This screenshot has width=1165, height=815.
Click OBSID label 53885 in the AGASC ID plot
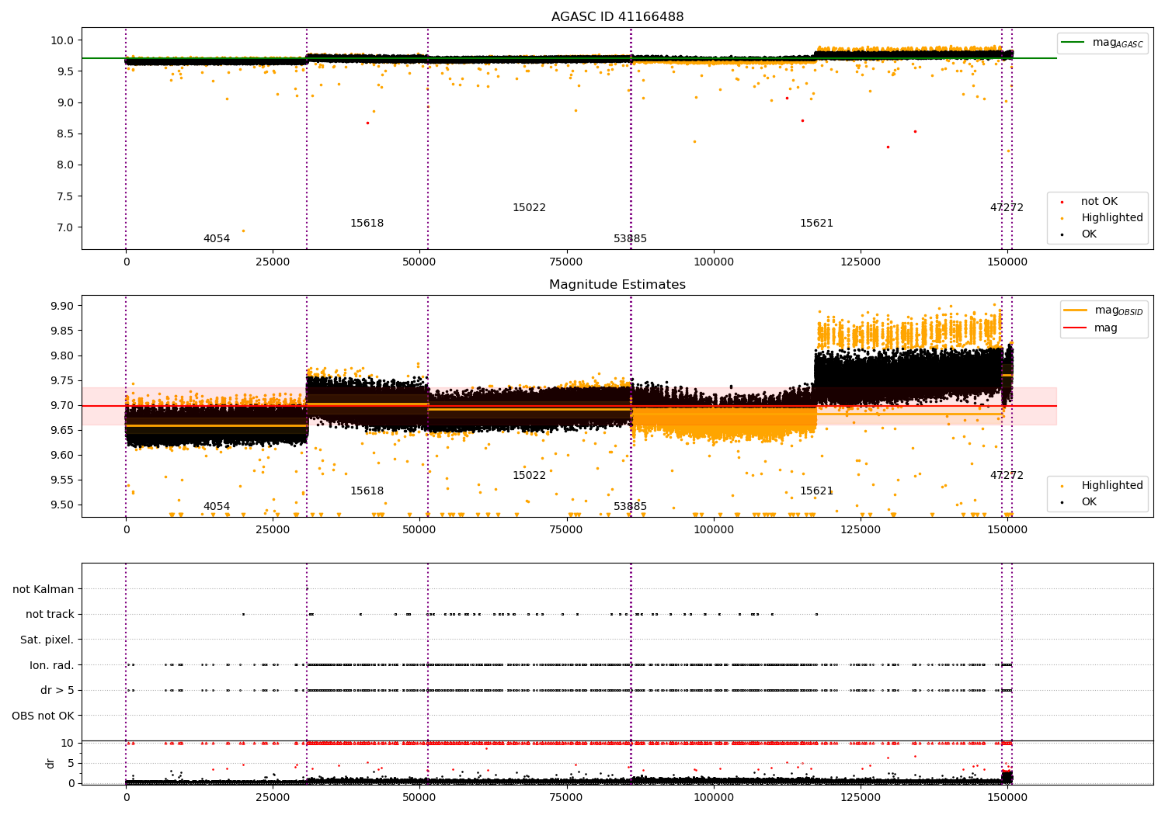pos(630,239)
